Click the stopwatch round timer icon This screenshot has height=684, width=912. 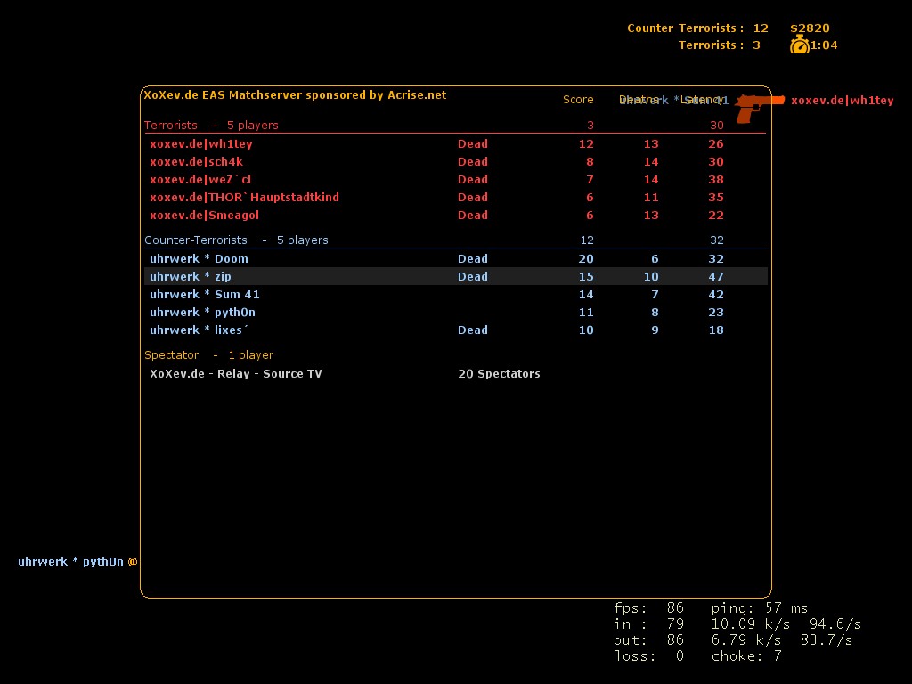coord(799,45)
